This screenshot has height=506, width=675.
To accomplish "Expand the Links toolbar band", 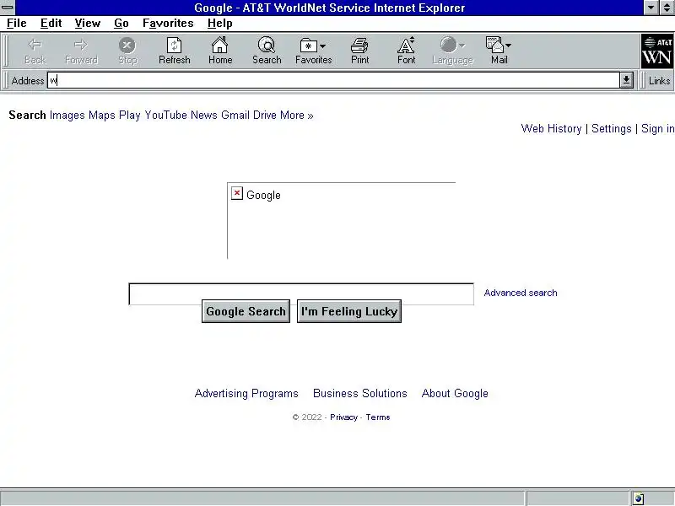I will pos(659,80).
